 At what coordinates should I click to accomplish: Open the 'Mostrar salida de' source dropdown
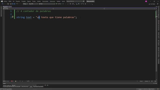(x=24, y=85)
